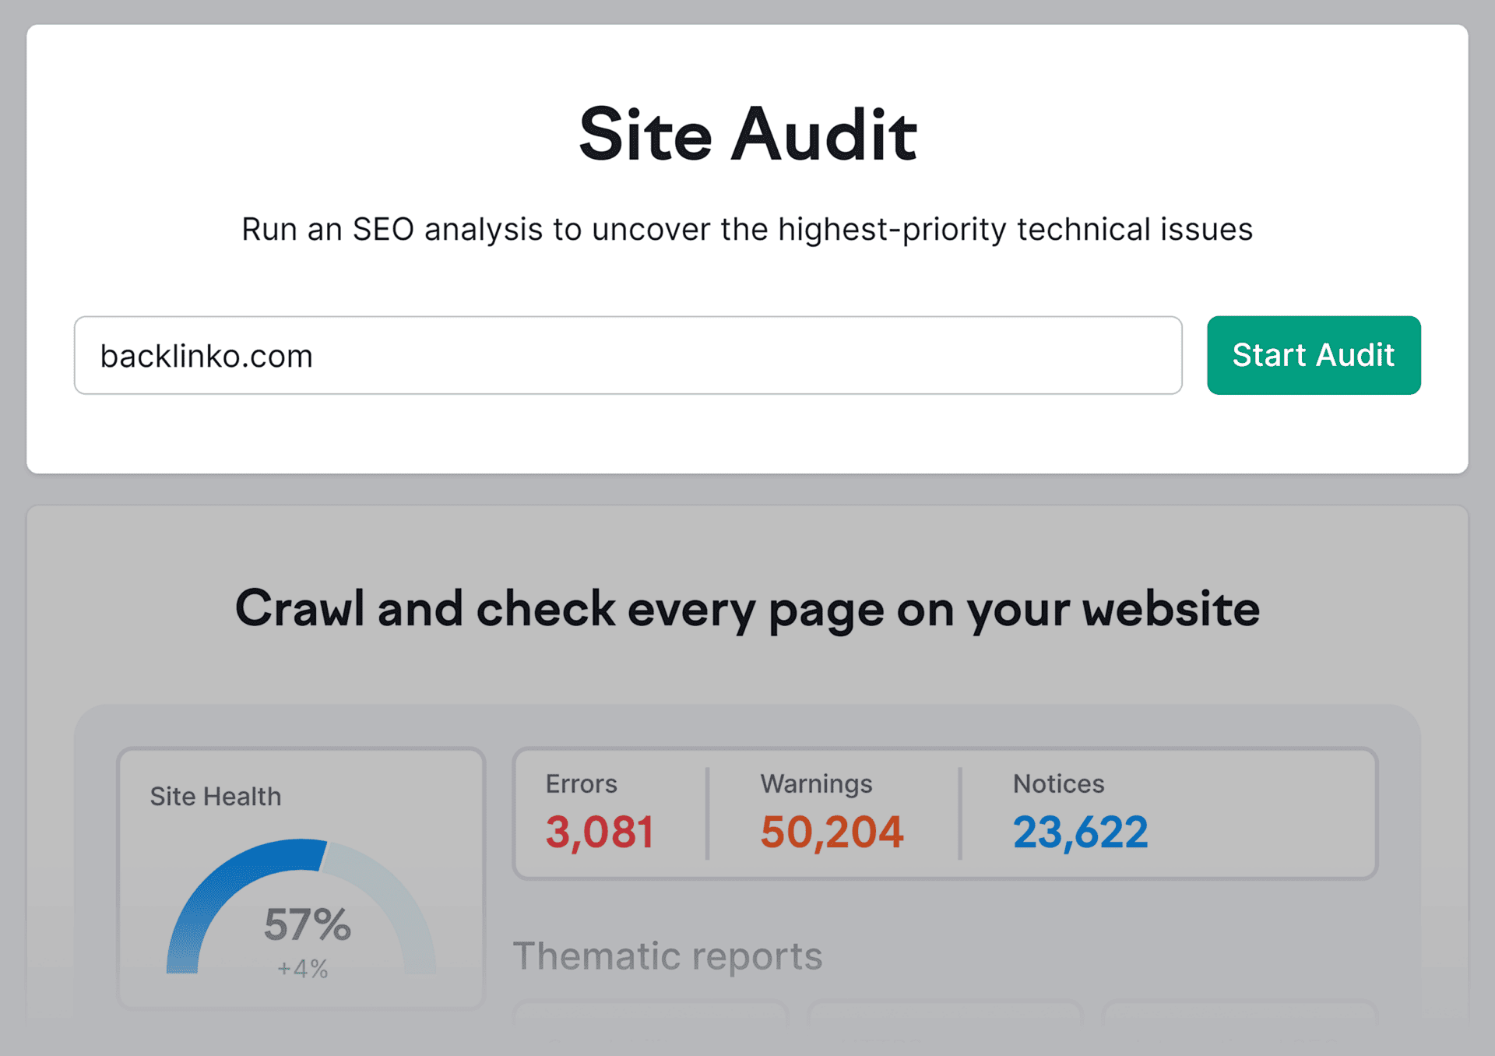This screenshot has width=1495, height=1056.
Task: Click the Warnings label
Action: tap(816, 784)
